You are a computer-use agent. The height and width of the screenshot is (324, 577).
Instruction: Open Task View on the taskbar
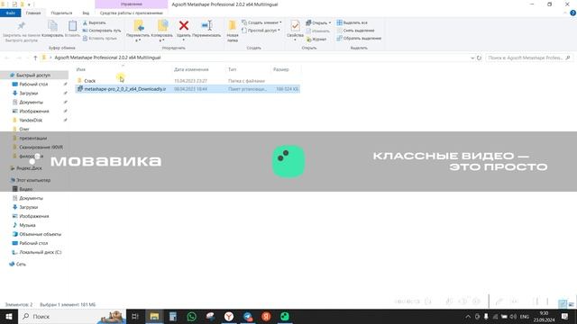(x=135, y=316)
